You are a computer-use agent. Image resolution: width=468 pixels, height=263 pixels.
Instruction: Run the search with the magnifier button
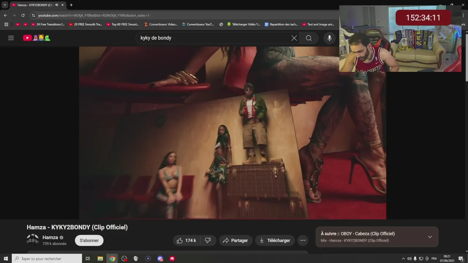point(309,38)
